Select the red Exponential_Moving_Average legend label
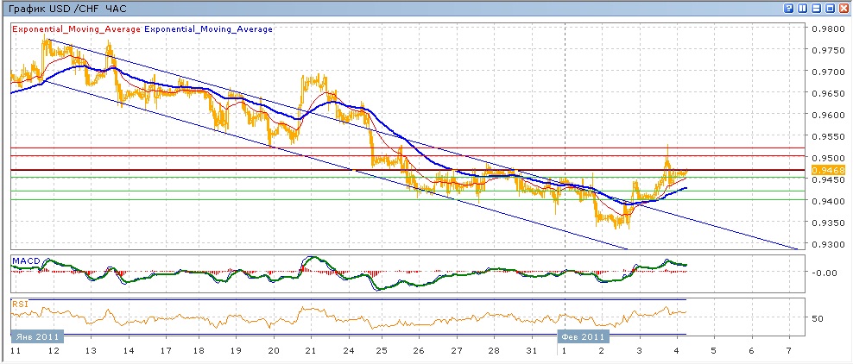The image size is (853, 364). coord(76,29)
